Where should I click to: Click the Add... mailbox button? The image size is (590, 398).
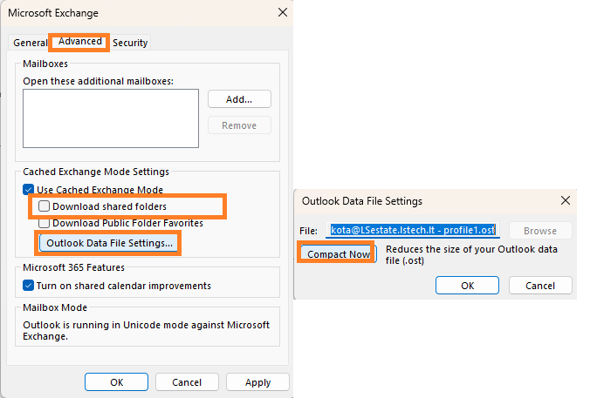pyautogui.click(x=239, y=99)
